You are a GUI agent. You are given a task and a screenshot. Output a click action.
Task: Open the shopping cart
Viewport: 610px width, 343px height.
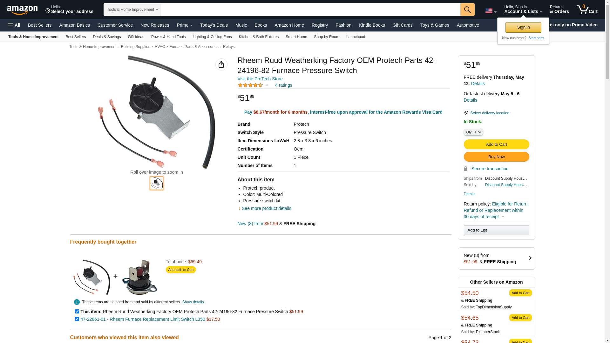tap(587, 10)
